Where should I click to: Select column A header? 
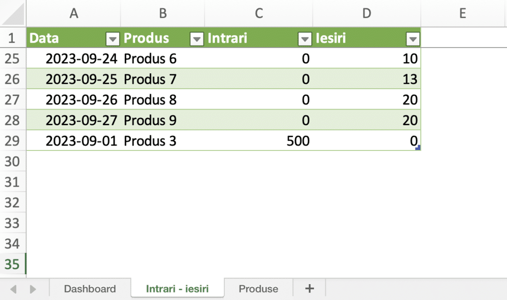[74, 13]
